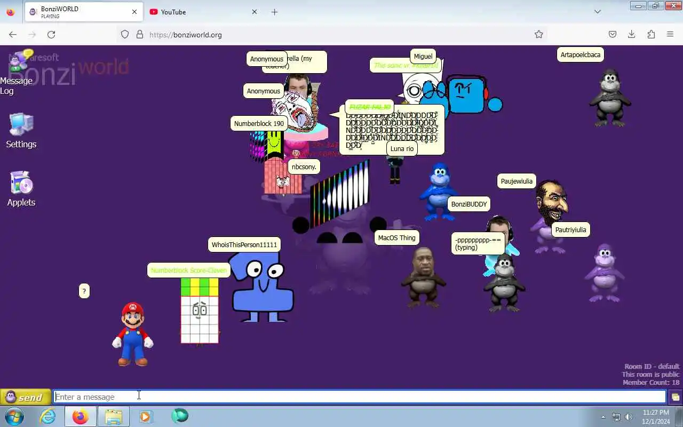Open the Applets desktop icon

[21, 189]
